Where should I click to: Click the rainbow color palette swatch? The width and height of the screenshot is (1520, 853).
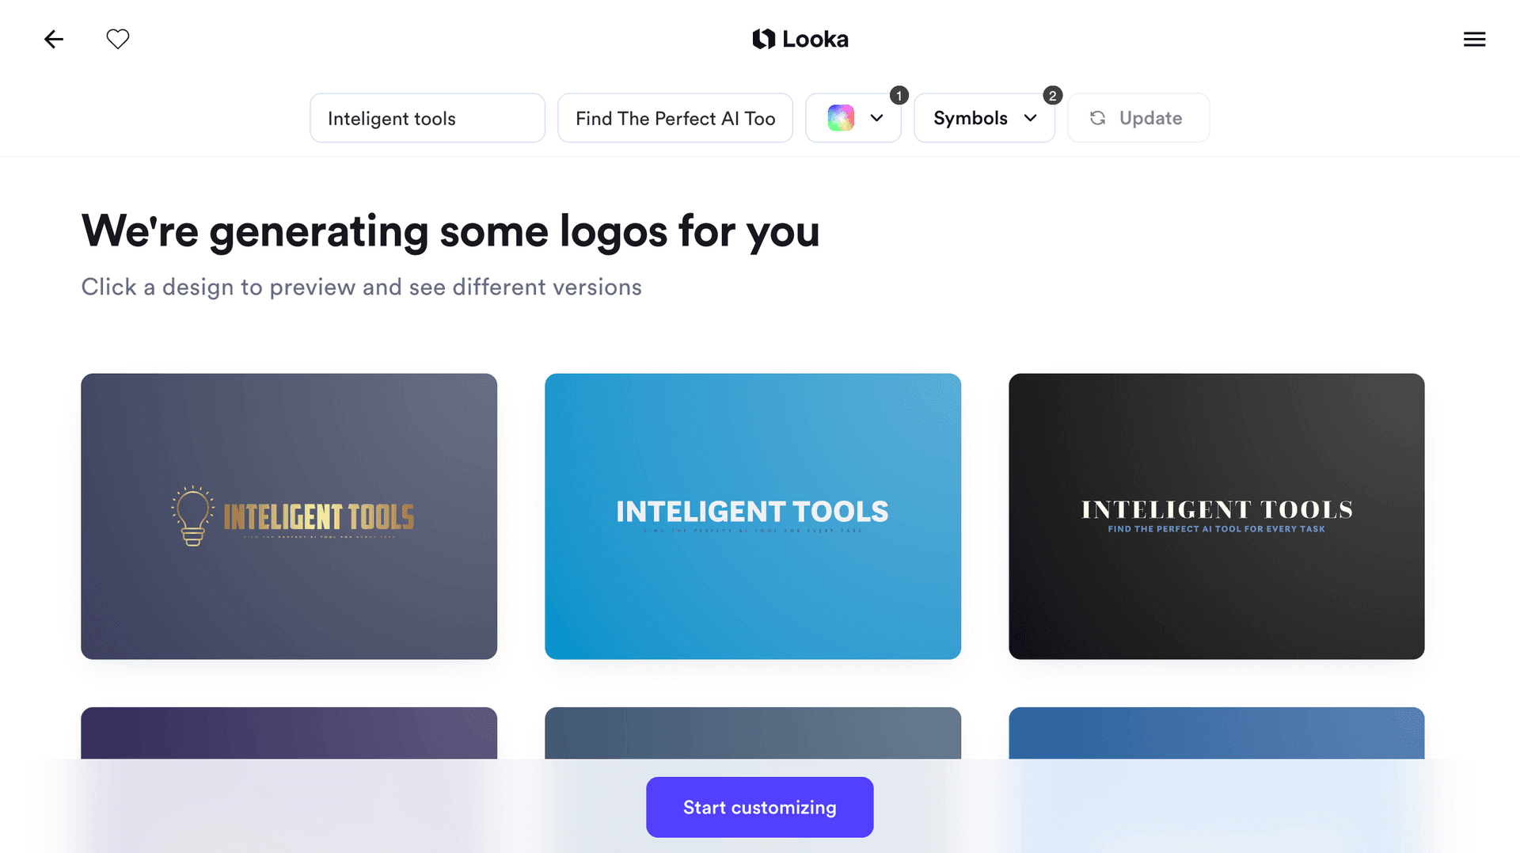click(841, 118)
